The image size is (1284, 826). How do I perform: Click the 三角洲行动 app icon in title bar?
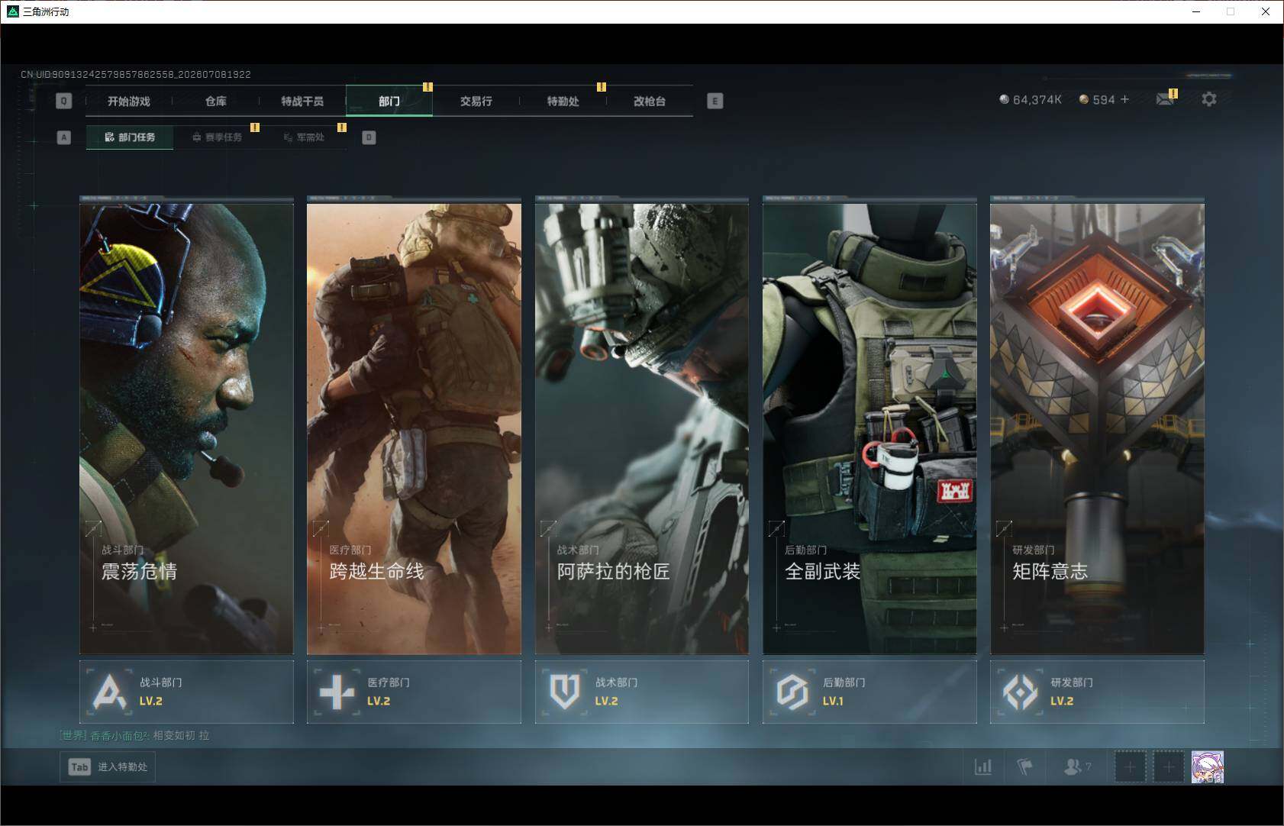(x=12, y=11)
